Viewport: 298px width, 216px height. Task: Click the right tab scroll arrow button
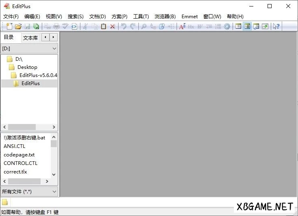point(53,37)
